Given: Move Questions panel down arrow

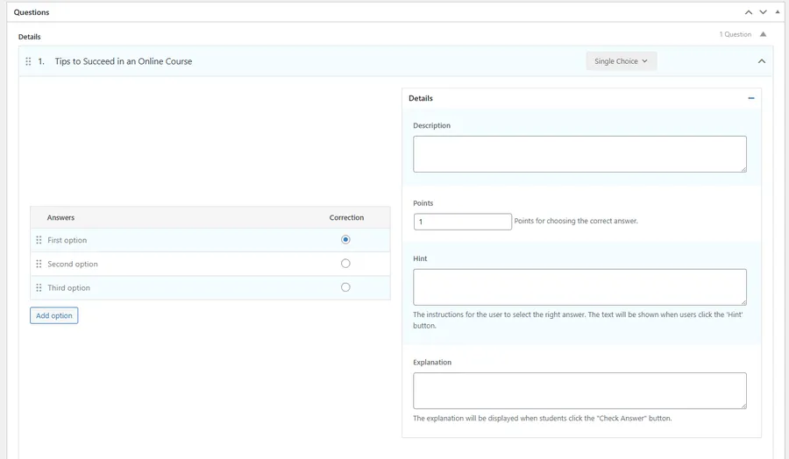Looking at the screenshot, I should [x=763, y=12].
